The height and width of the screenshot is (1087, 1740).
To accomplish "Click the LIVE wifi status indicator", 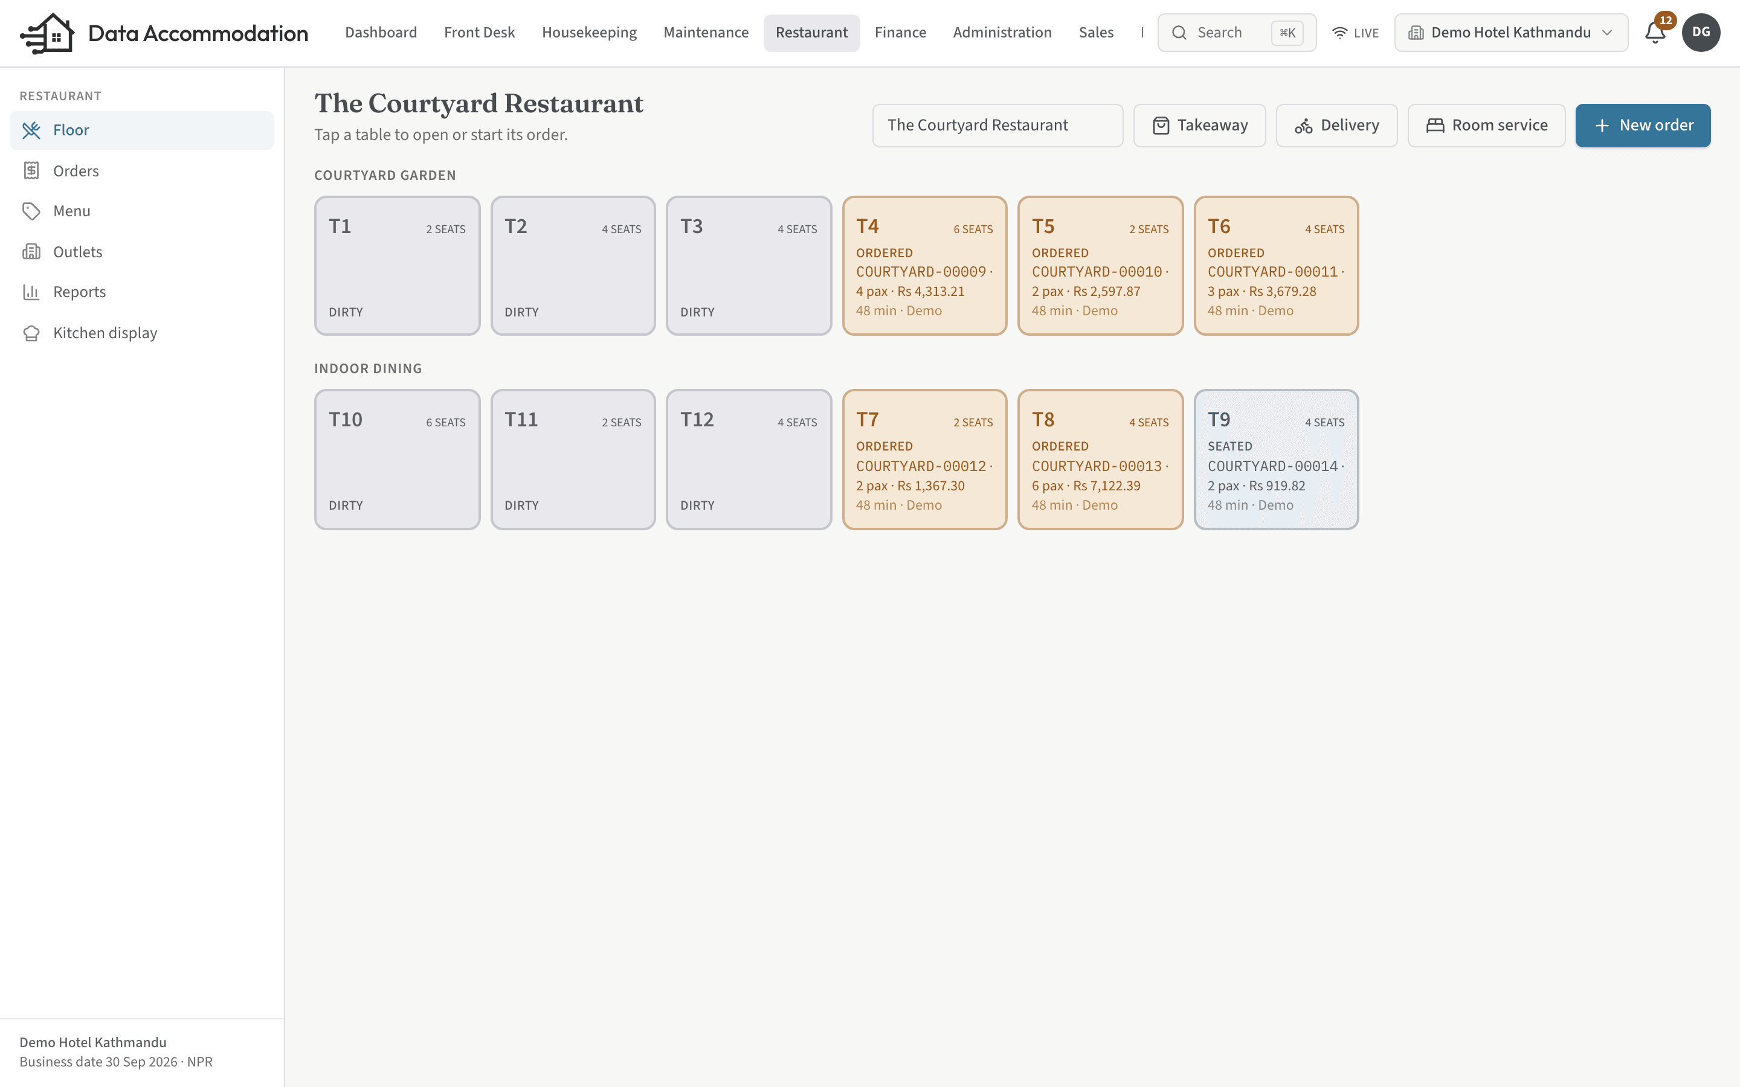I will [1355, 33].
